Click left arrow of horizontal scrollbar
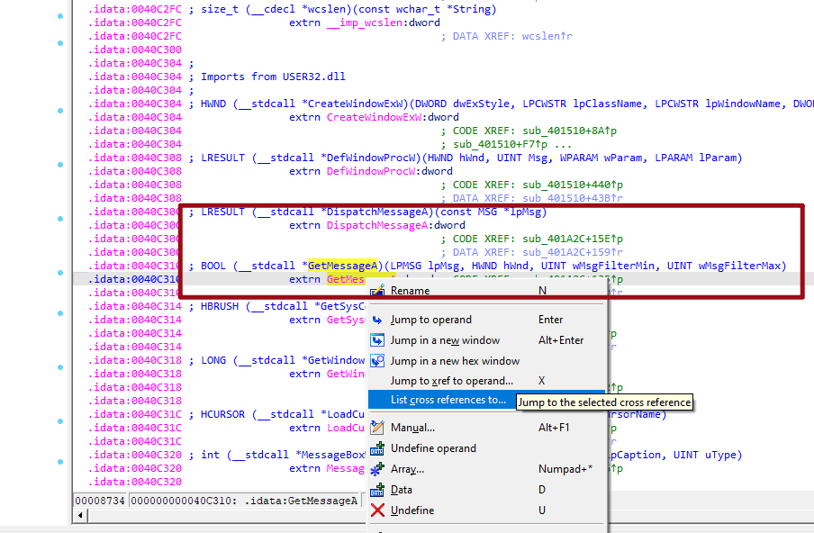Screen dimensions: 814x533 (x=80, y=516)
